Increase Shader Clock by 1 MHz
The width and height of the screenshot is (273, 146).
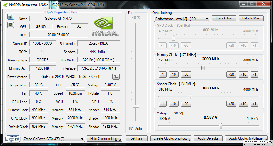(254, 104)
